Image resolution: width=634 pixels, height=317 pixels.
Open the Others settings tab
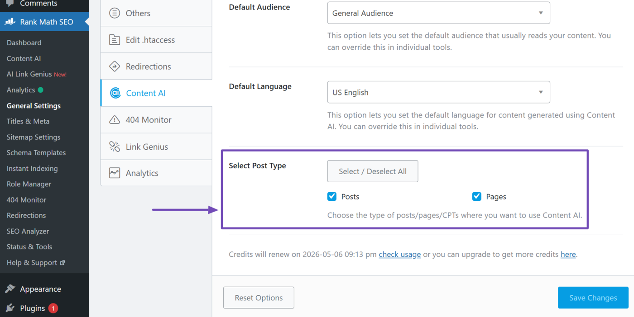[x=156, y=13]
